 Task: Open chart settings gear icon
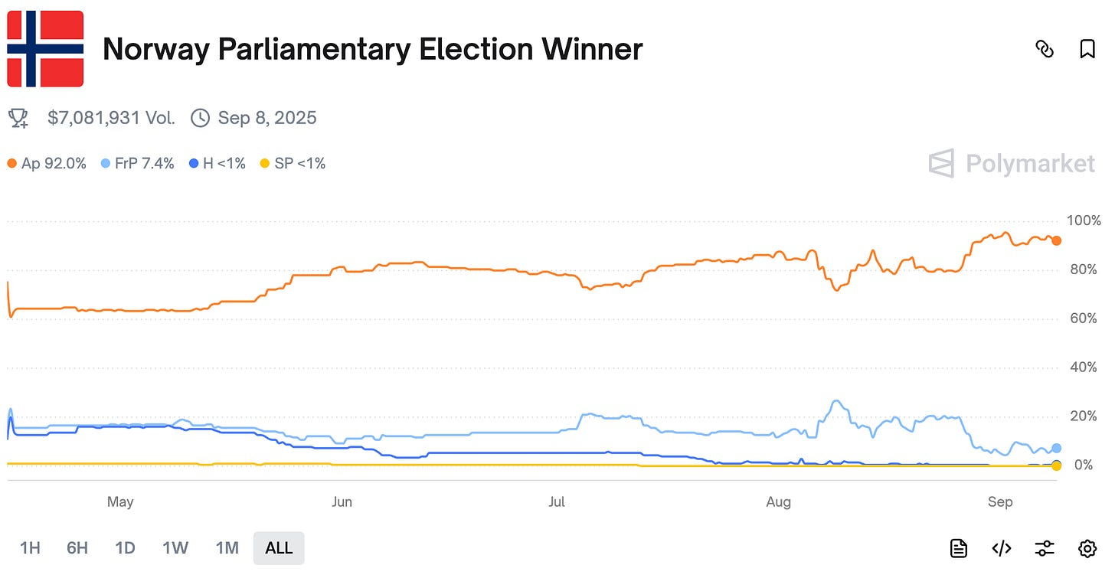[1087, 548]
